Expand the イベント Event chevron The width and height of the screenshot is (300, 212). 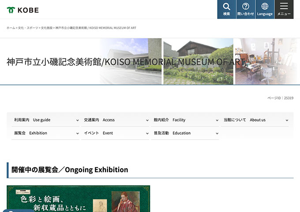[147, 133]
